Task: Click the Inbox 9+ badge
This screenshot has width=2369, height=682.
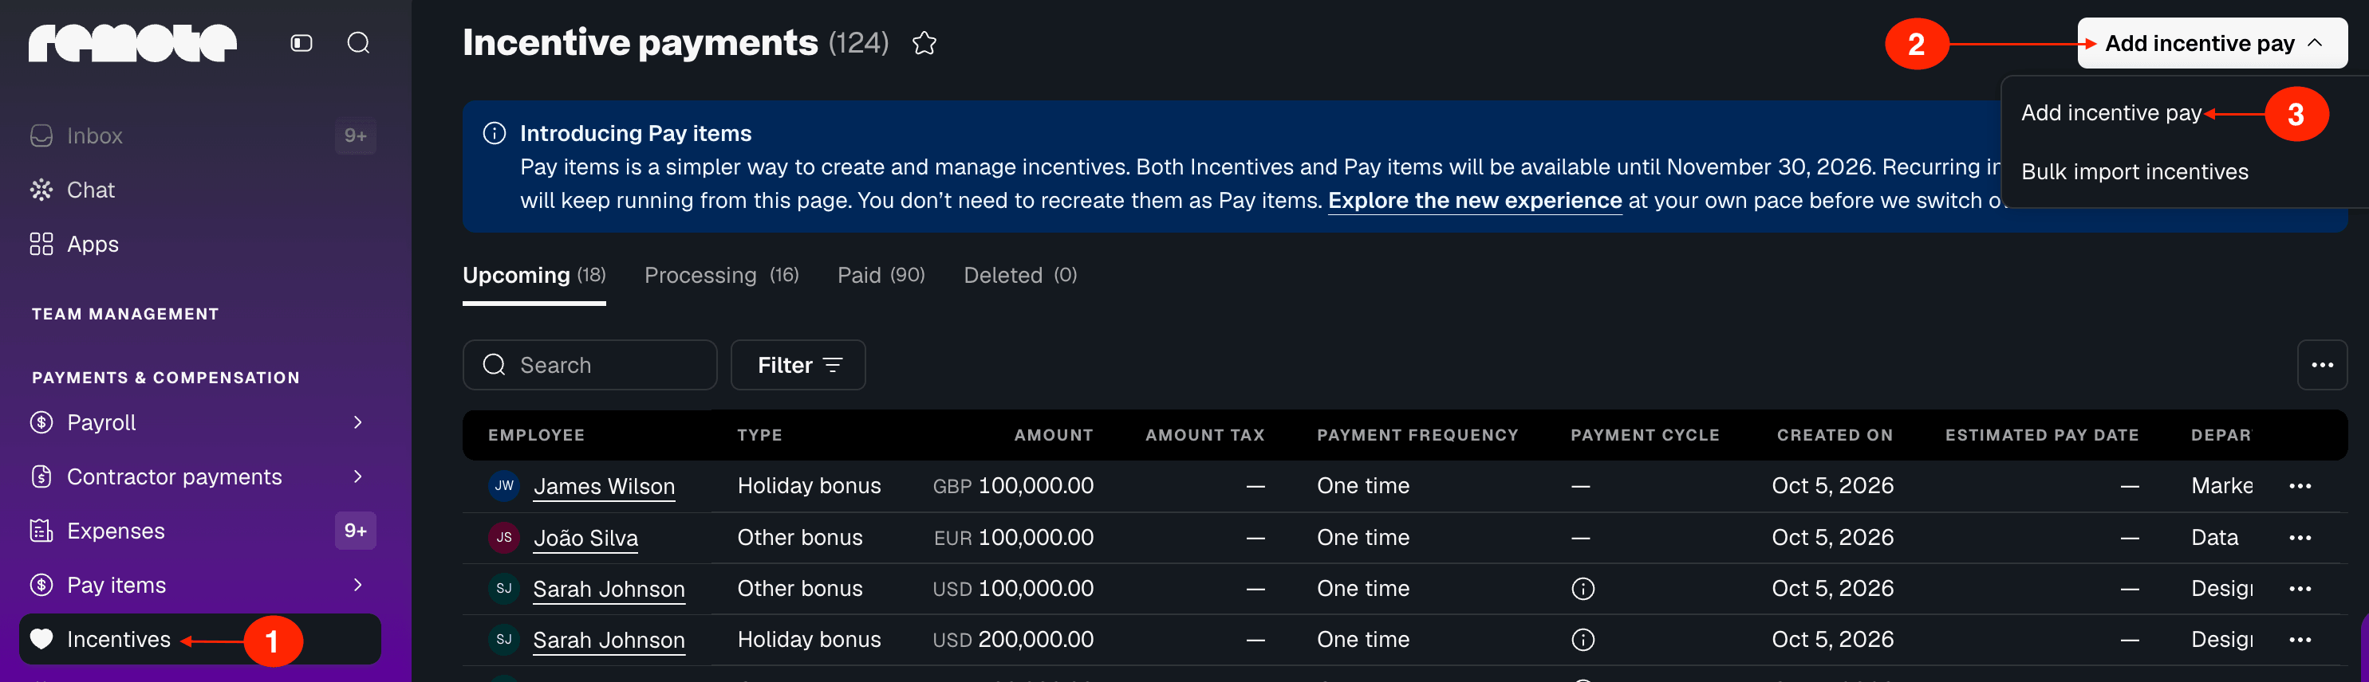Action: (355, 136)
